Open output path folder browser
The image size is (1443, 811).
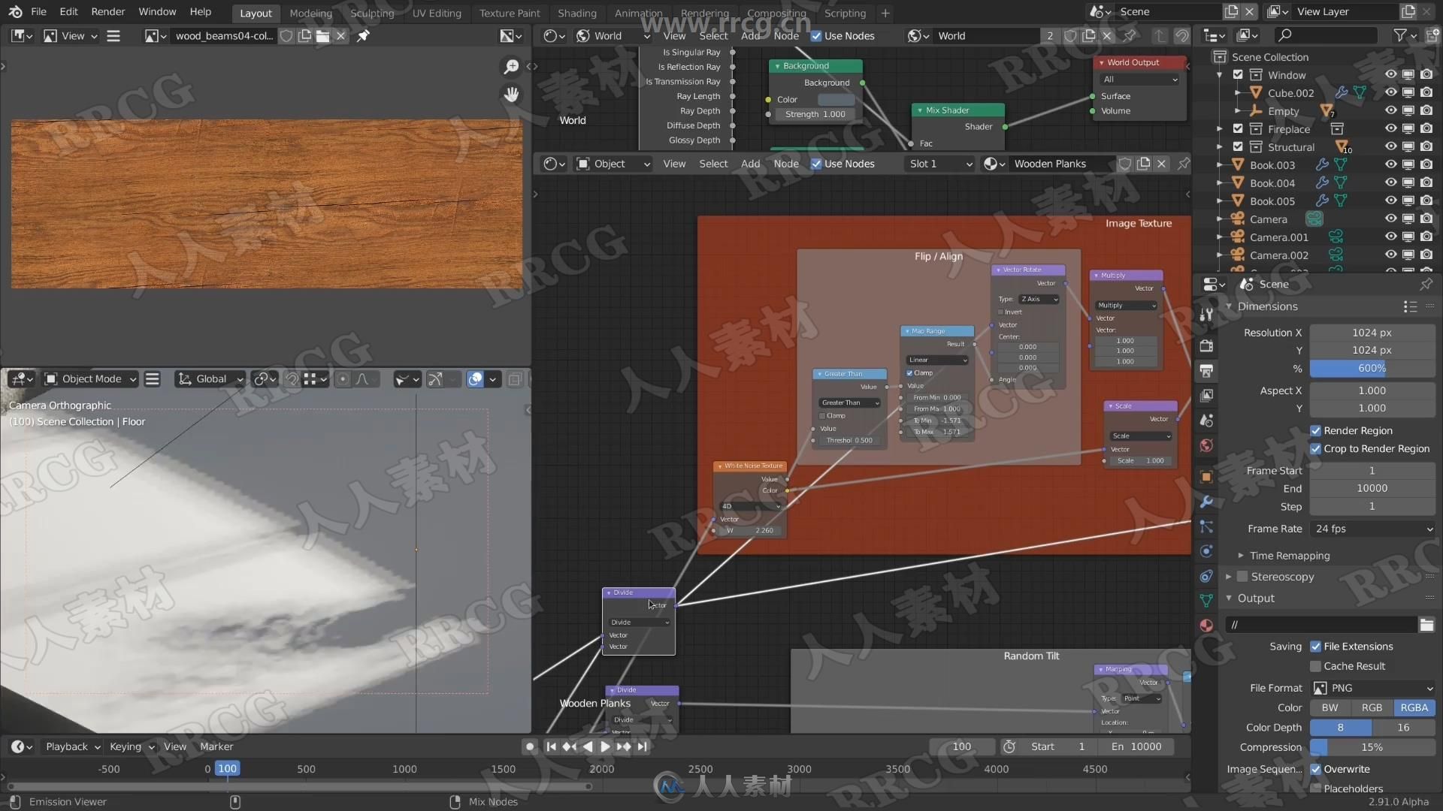tap(1426, 625)
